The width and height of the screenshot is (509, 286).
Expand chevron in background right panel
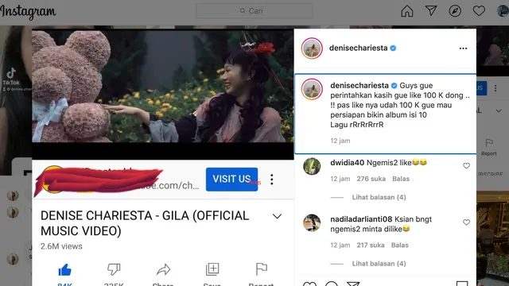click(499, 111)
